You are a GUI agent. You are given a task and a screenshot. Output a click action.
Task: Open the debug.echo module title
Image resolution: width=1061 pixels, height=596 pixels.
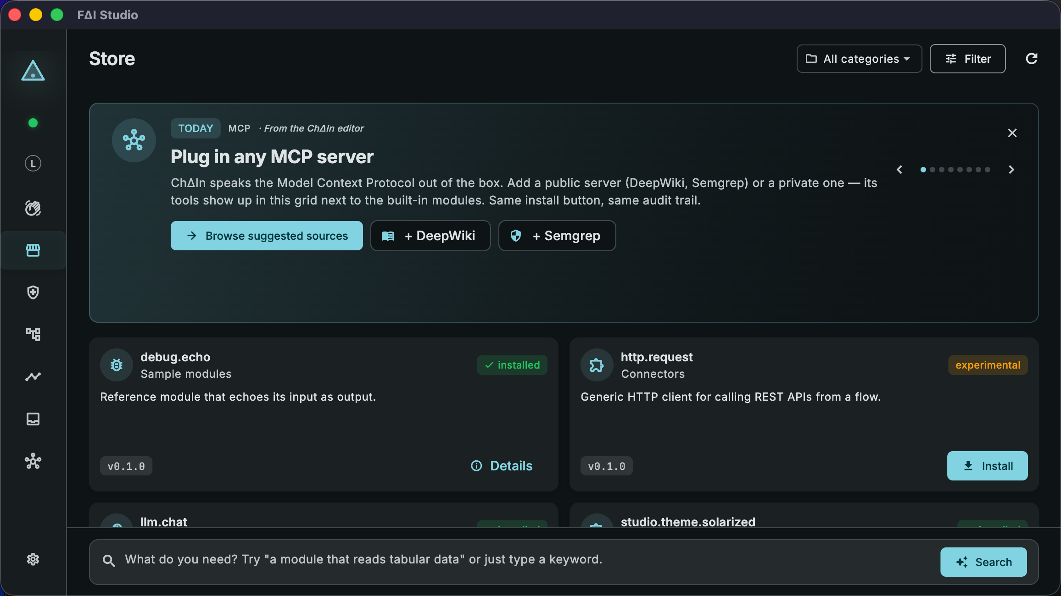(x=175, y=357)
